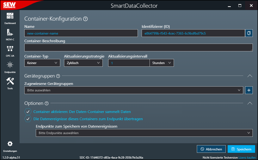Open the Aktualisierungsstrategie Zyklisch dropdown
The width and height of the screenshot is (258, 160).
[83, 63]
